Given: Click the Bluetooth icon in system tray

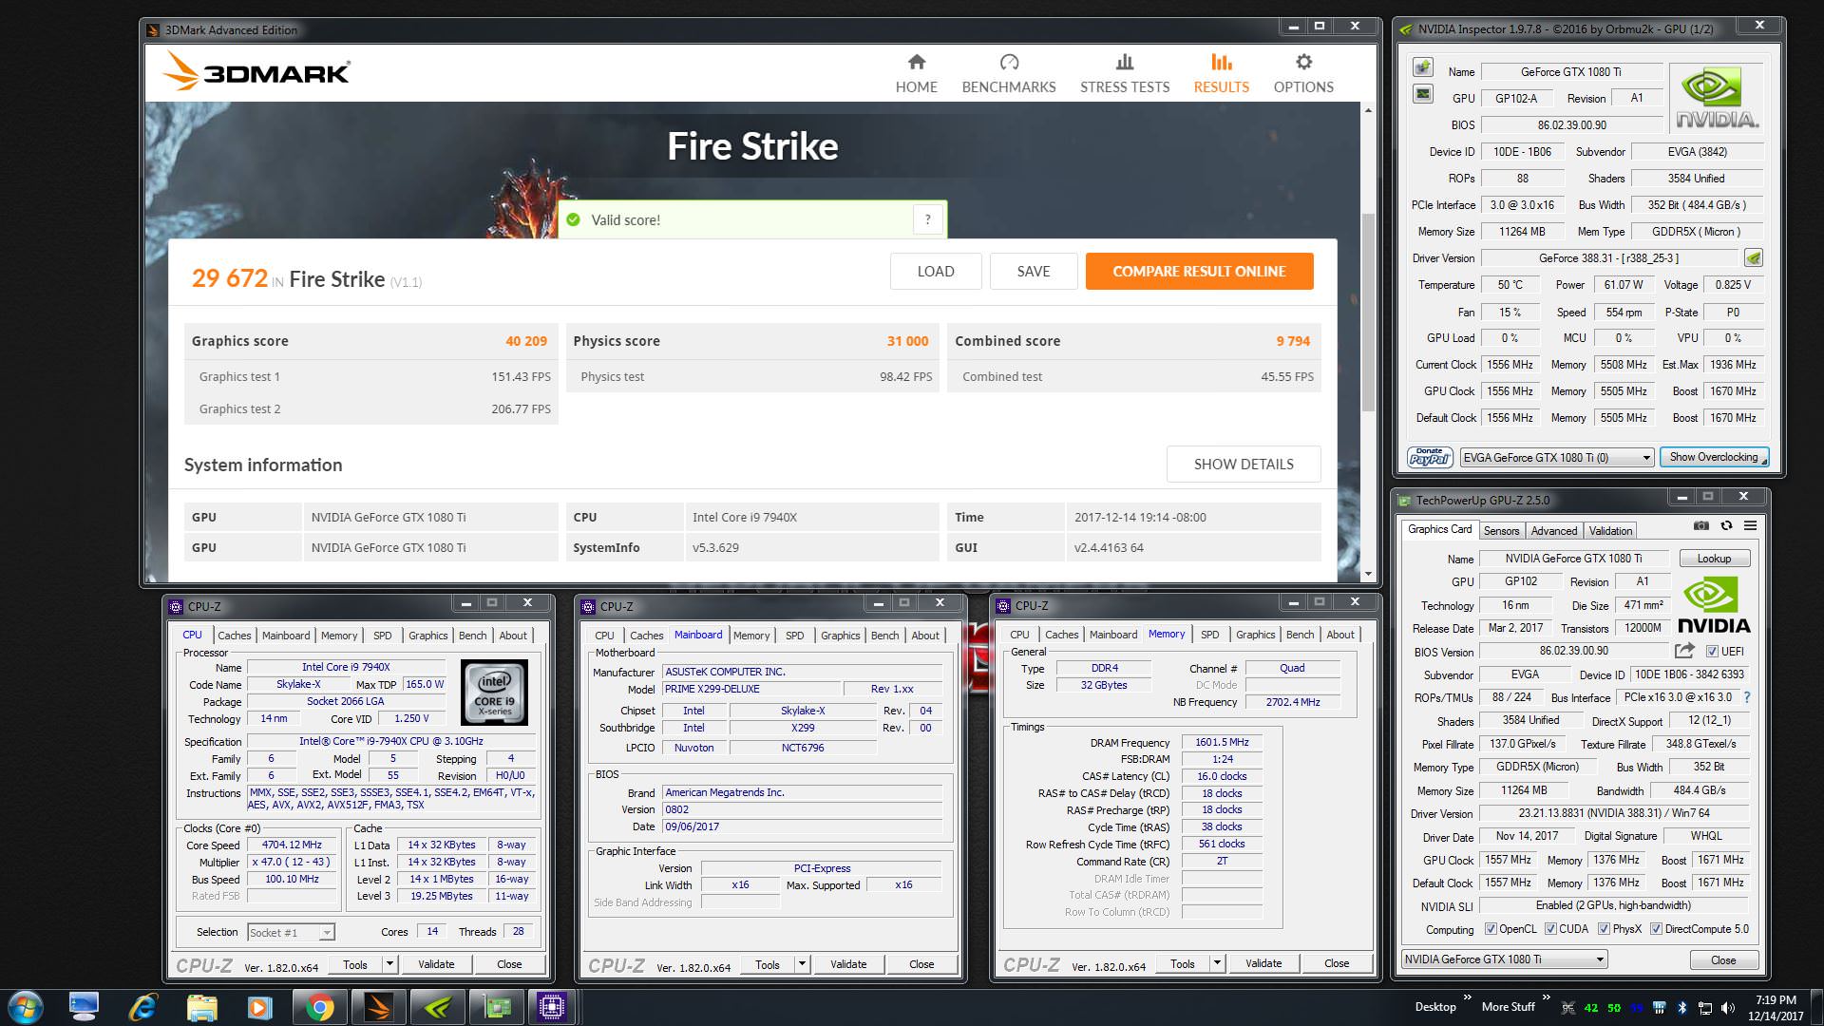Looking at the screenshot, I should click(1681, 1008).
